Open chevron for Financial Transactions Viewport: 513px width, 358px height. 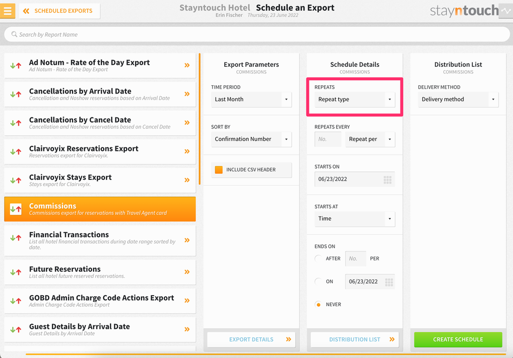[187, 241]
